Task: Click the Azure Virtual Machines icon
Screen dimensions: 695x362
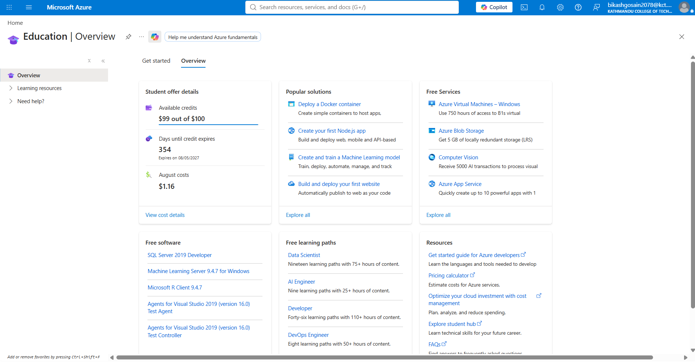Action: coord(432,104)
